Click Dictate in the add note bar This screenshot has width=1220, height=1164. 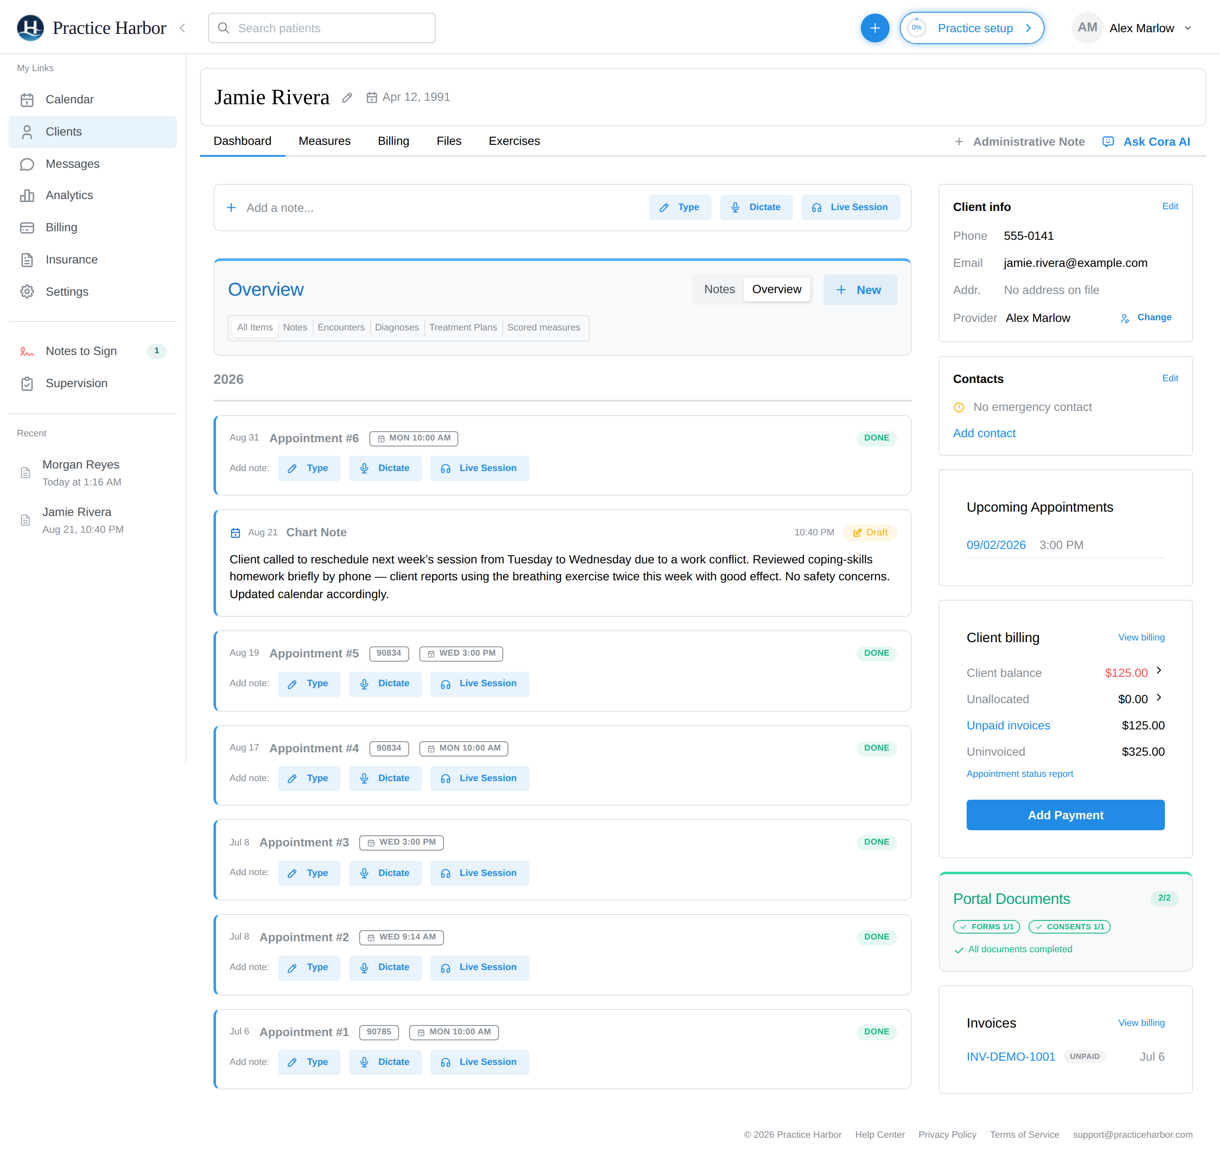[x=756, y=207]
